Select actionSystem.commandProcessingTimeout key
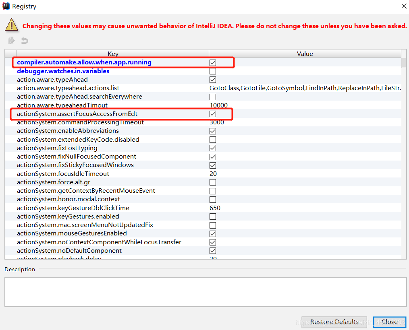The width and height of the screenshot is (409, 330). click(80, 122)
